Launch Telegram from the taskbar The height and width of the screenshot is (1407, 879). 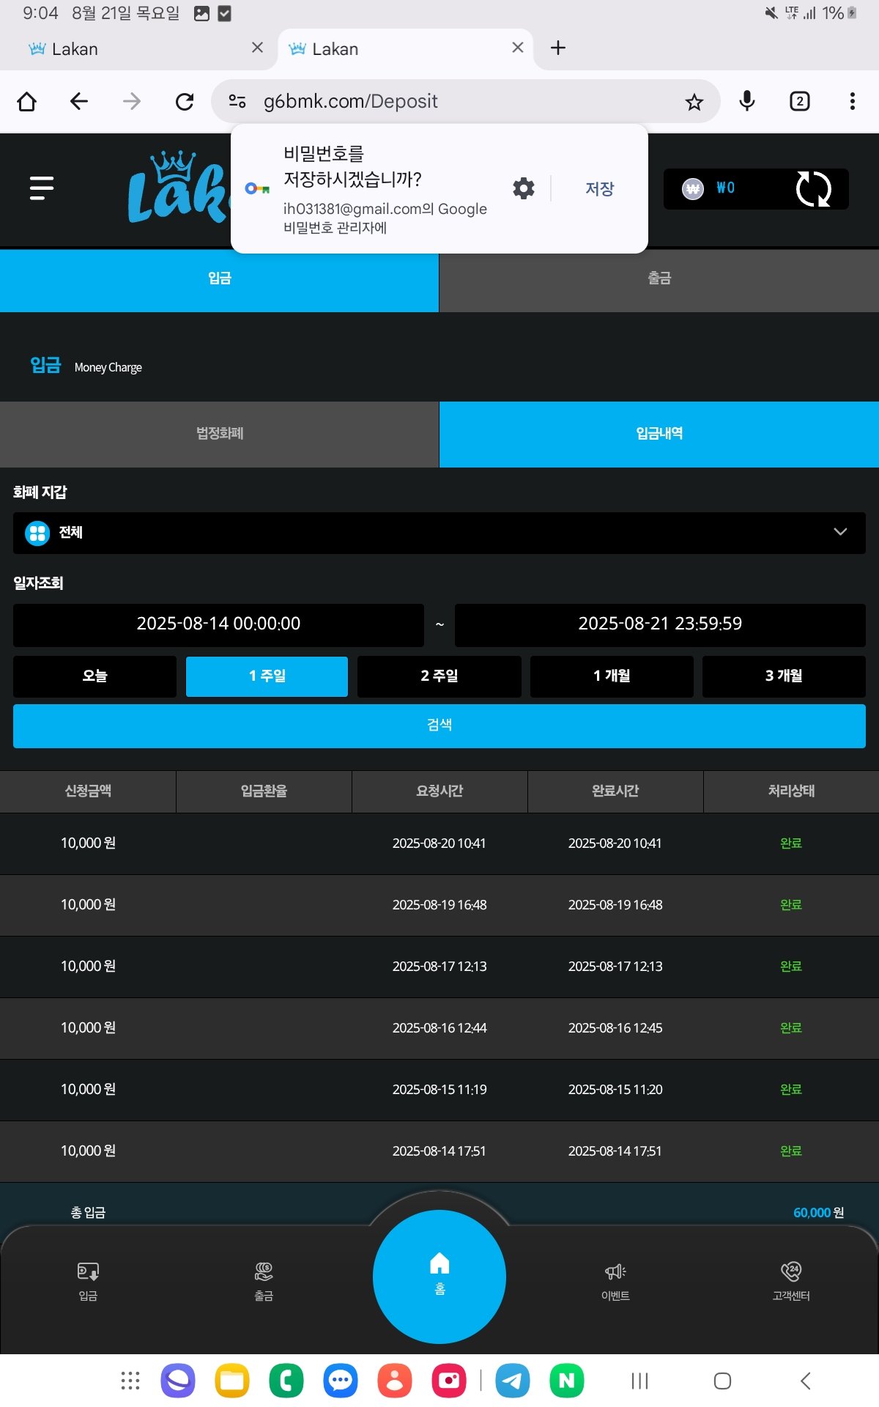513,1381
